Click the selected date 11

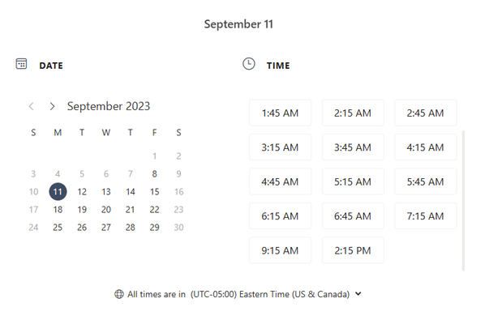[58, 192]
